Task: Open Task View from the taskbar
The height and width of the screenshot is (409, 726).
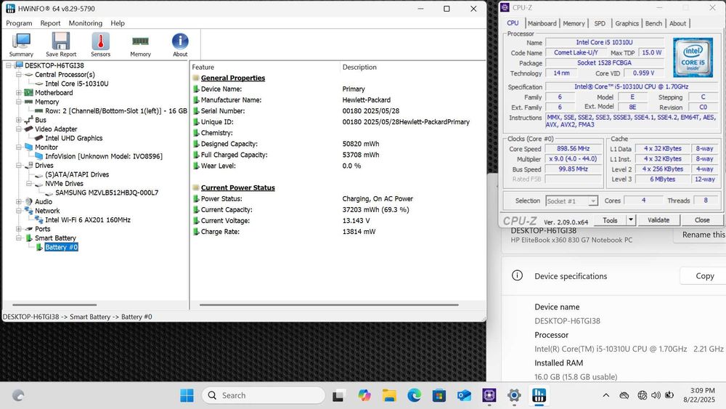Action: [338, 396]
